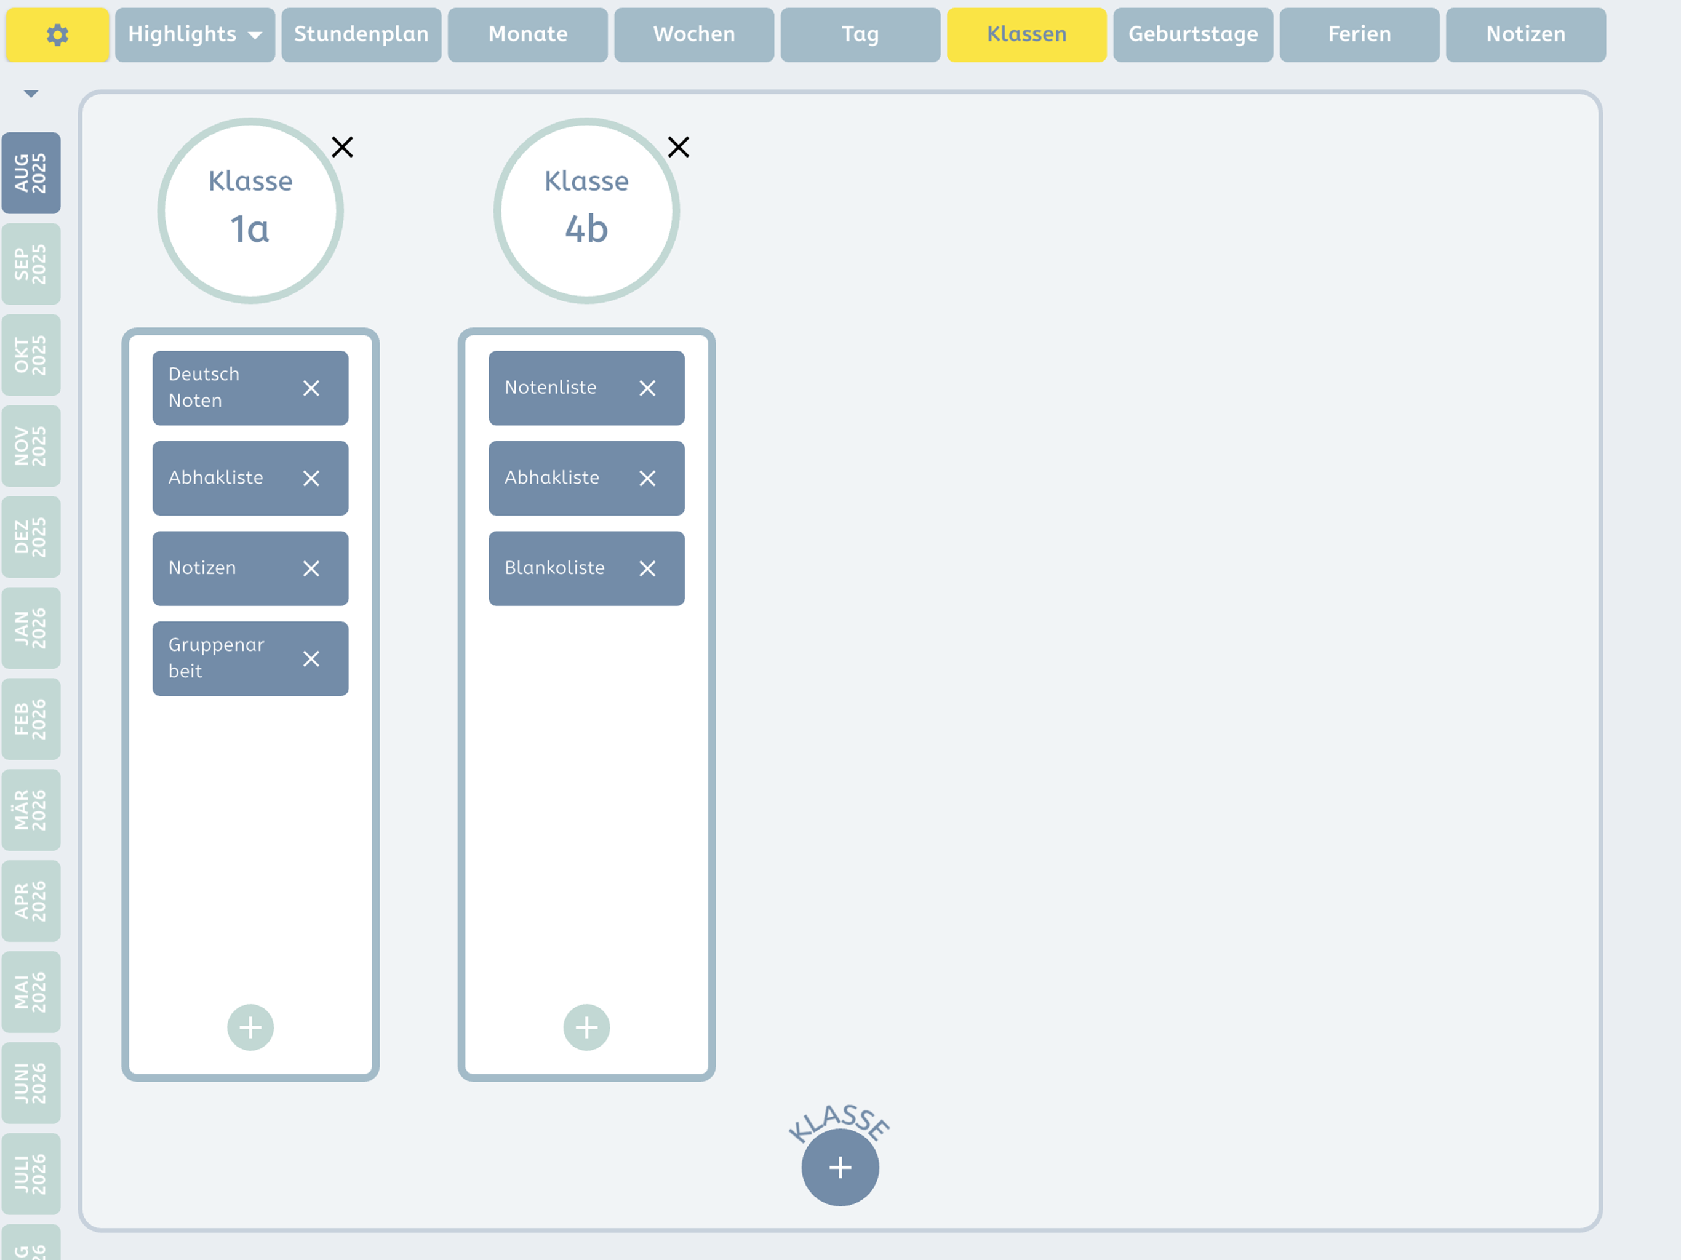Delete the Blankoliste entry

click(x=647, y=568)
